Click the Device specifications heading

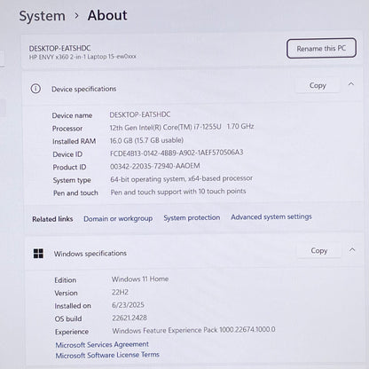pos(83,89)
